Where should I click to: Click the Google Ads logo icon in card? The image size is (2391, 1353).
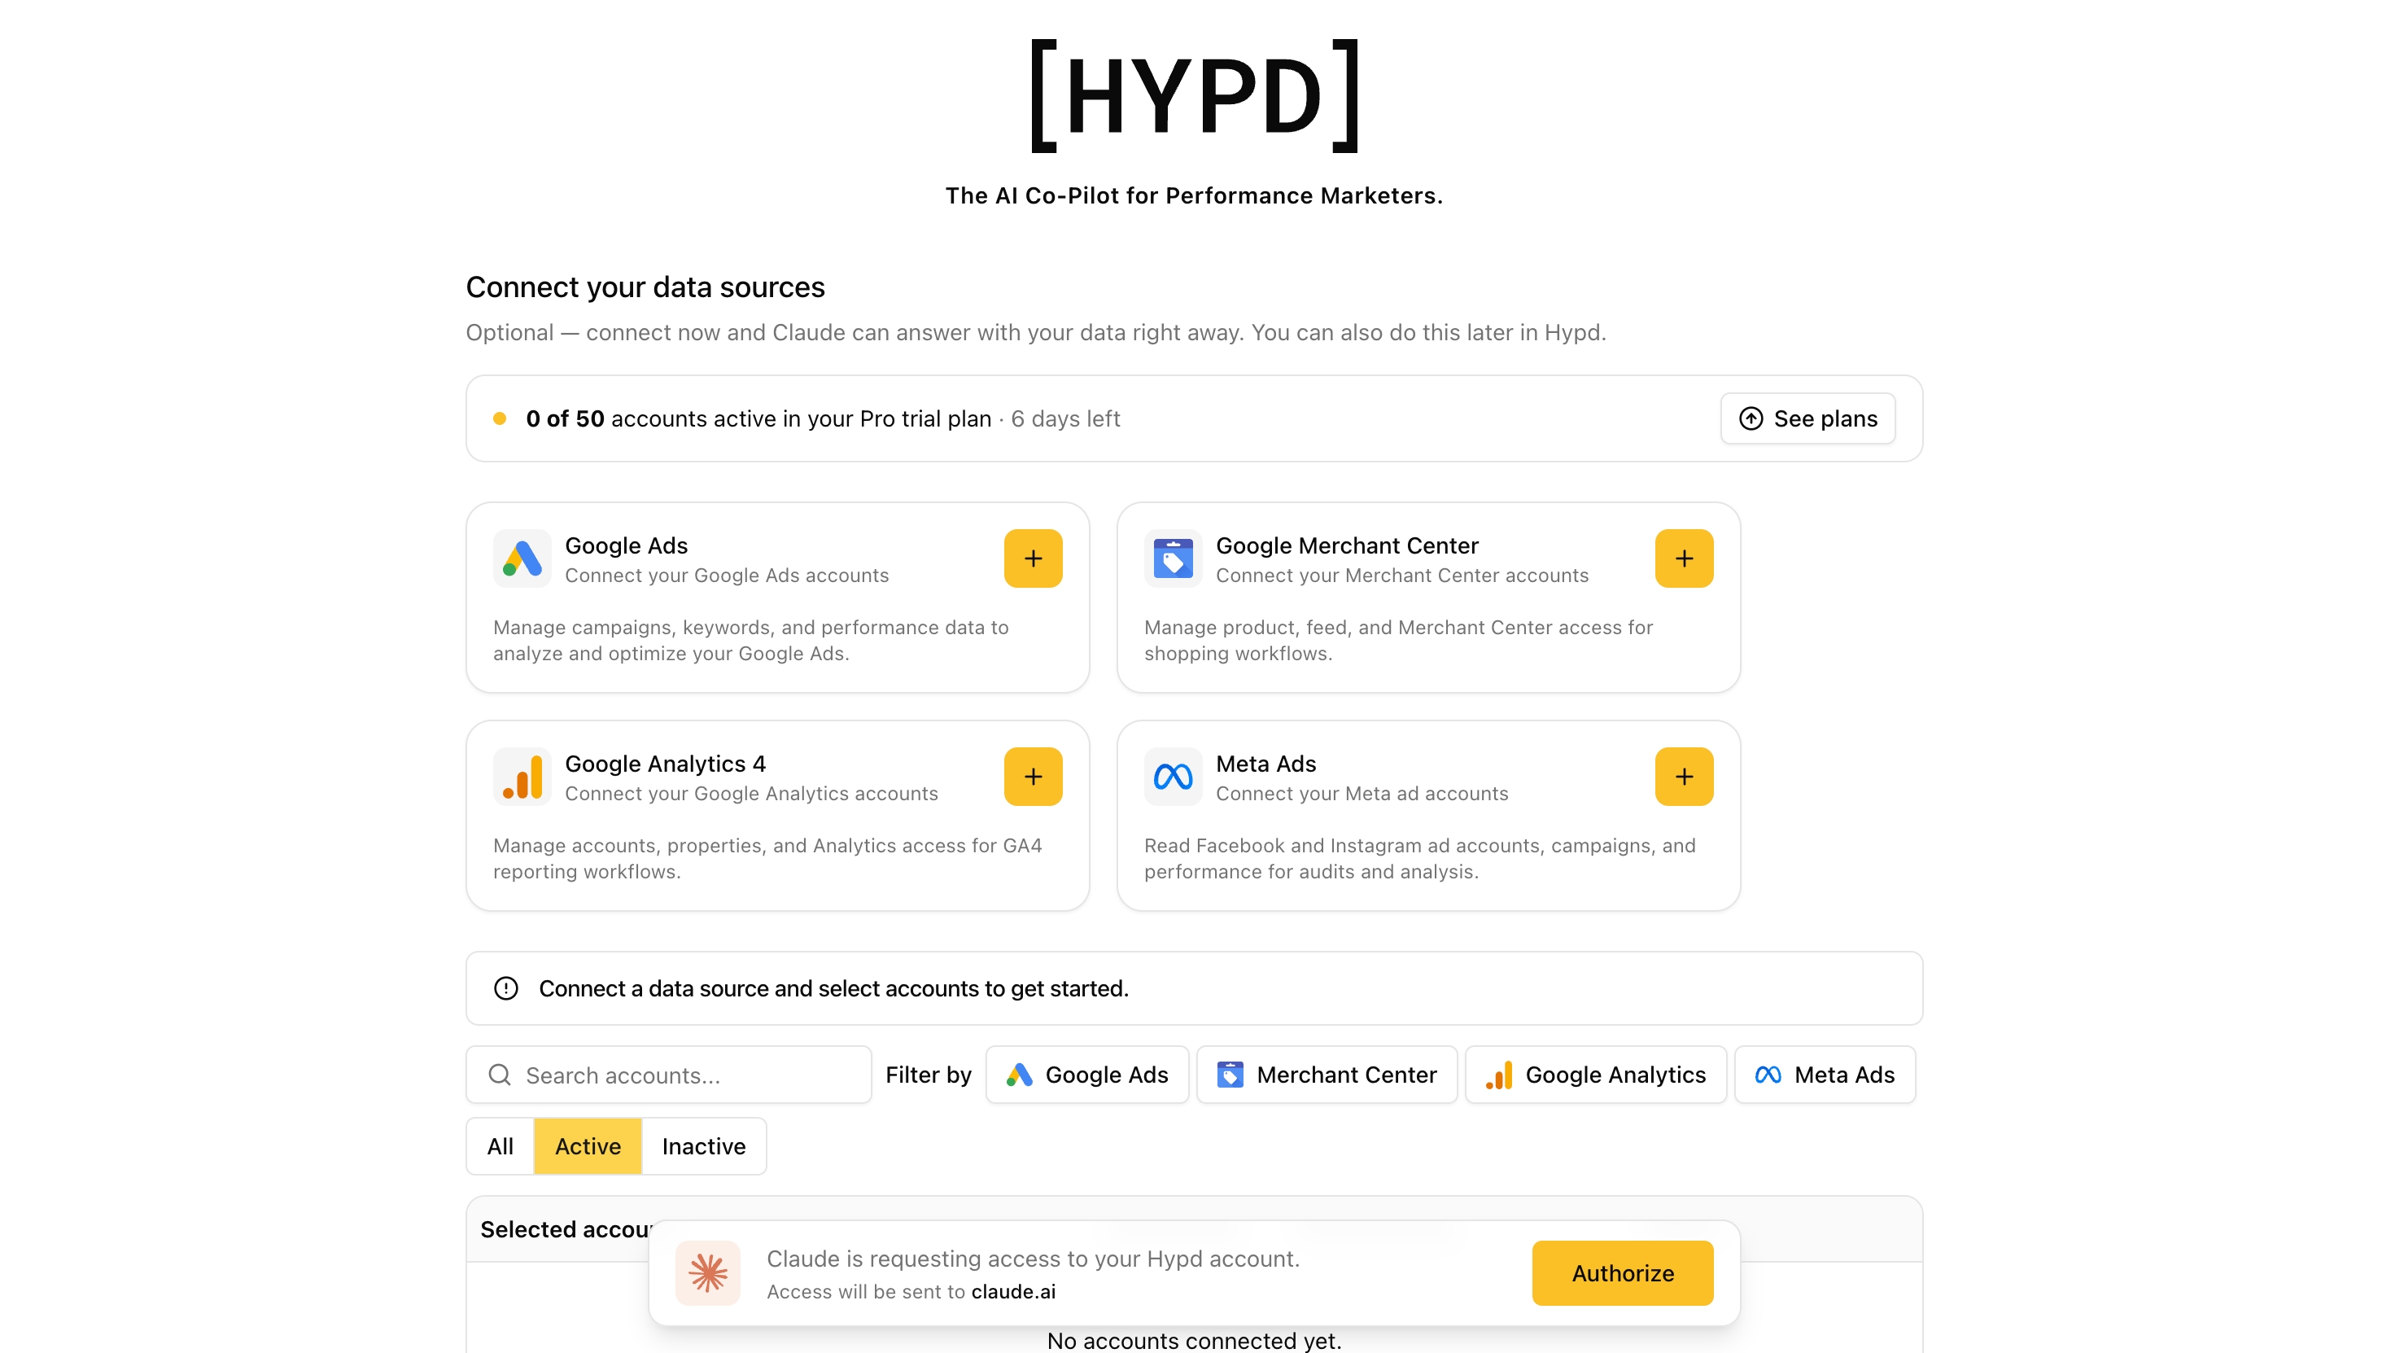(x=522, y=558)
